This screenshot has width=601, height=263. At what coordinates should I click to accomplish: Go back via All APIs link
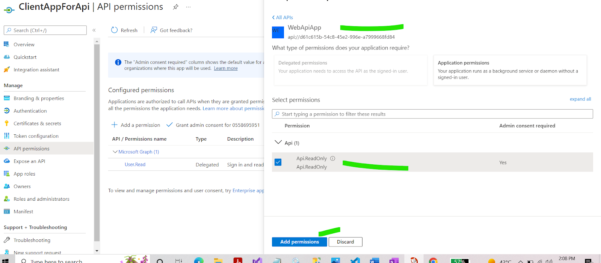coord(282,17)
